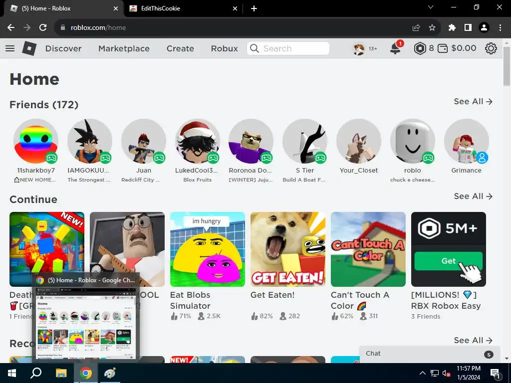Screen dimensions: 511x383
Task: Bookmark this page with star icon
Action: click(x=432, y=28)
